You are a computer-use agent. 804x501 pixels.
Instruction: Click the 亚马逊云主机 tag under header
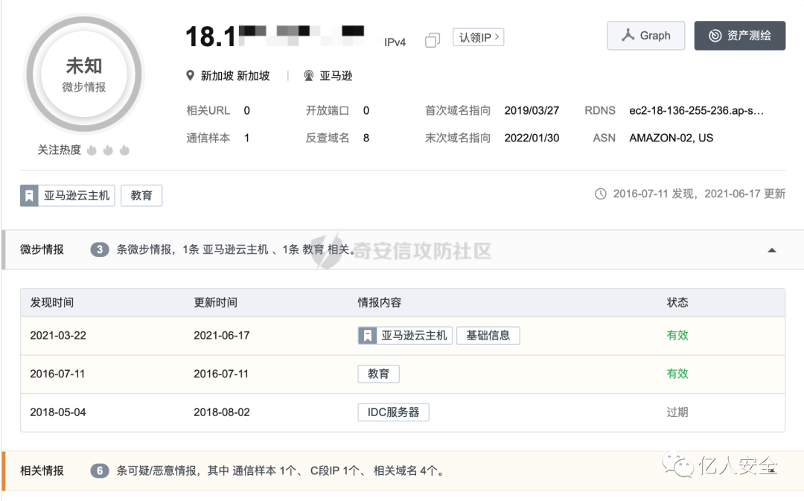(x=67, y=195)
